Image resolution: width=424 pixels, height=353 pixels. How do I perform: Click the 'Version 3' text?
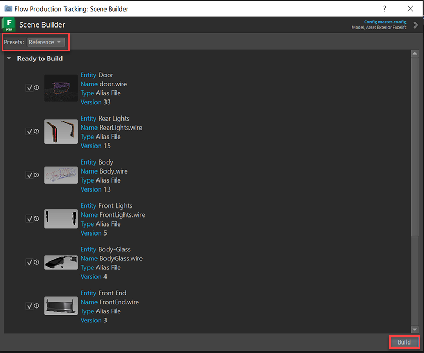coord(94,320)
